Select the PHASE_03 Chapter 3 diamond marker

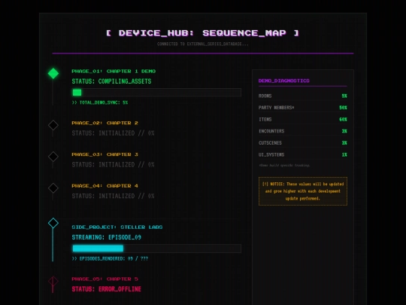pyautogui.click(x=53, y=157)
